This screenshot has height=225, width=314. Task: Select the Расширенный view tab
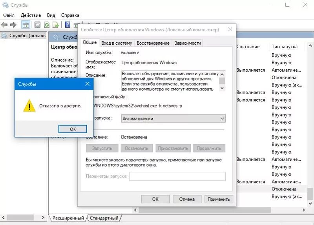(68, 218)
